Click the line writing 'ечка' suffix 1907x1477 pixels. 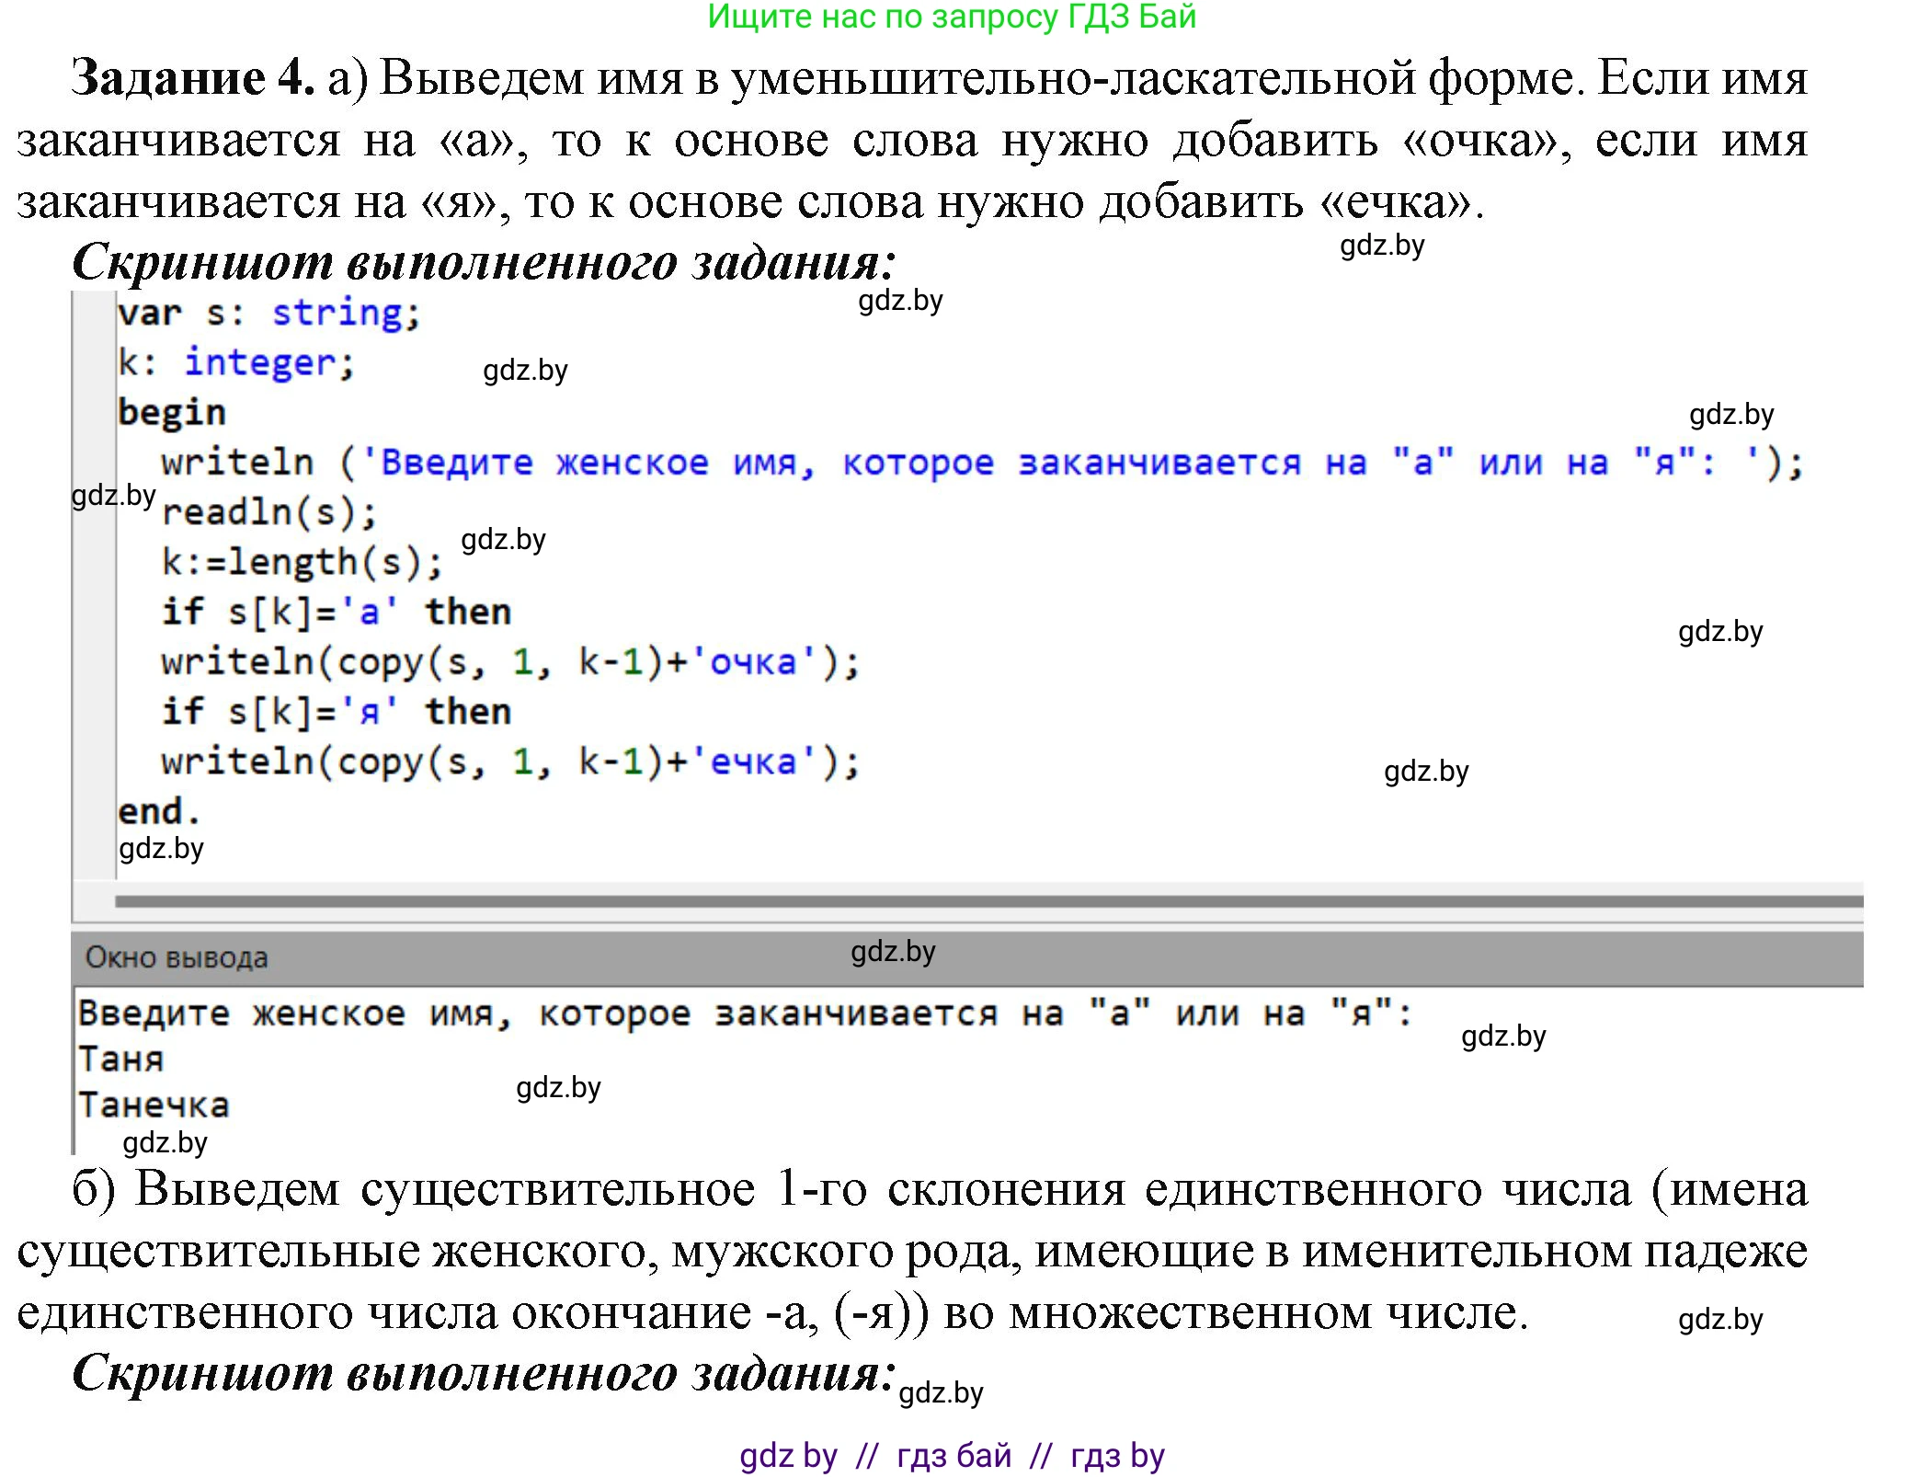(x=510, y=761)
